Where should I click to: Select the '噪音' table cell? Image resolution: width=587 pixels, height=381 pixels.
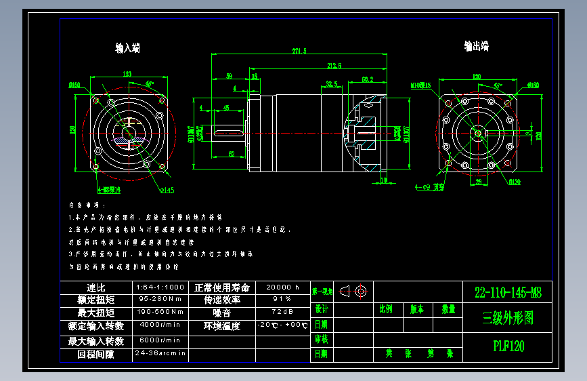pos(222,313)
